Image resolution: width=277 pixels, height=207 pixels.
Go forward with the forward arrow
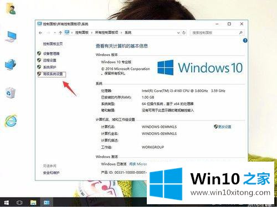[x=48, y=33]
